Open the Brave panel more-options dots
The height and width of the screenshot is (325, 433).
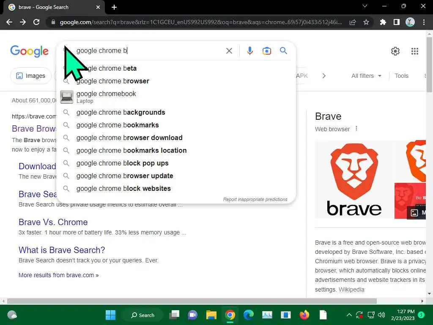click(356, 129)
